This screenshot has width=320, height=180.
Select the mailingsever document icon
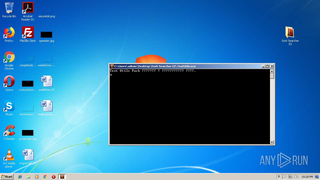[46, 108]
